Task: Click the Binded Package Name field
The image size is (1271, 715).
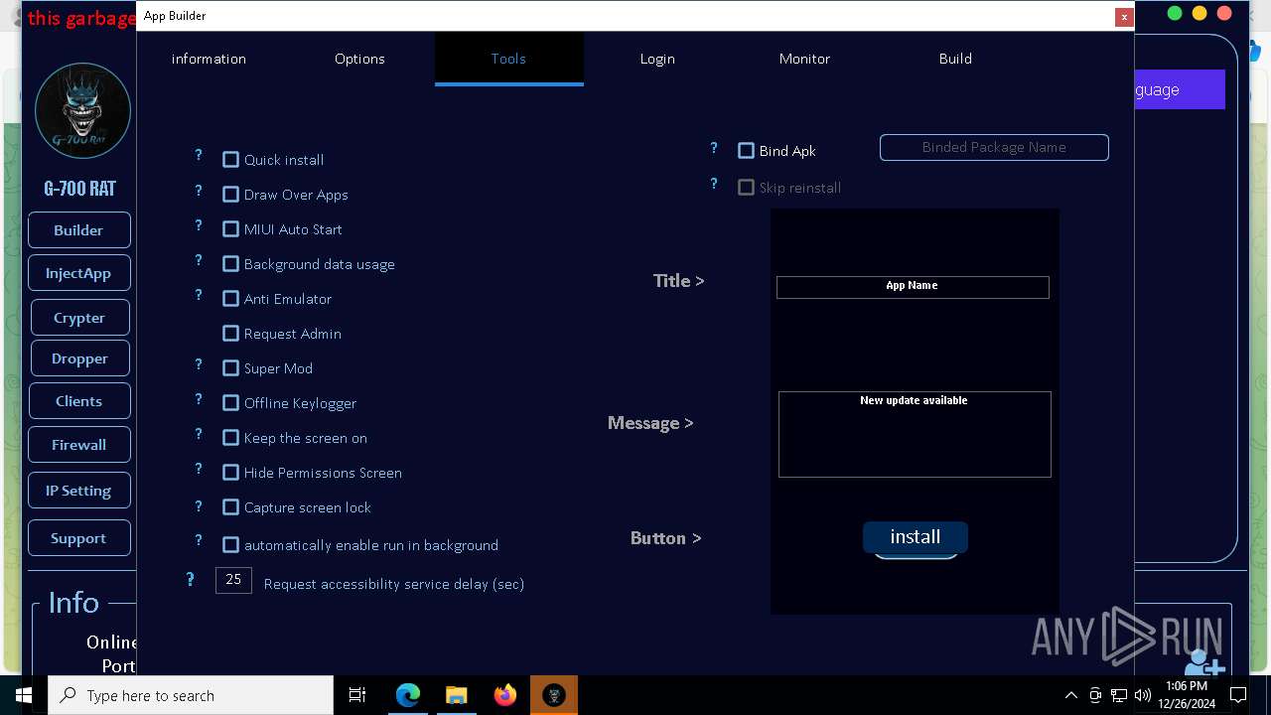Action: pyautogui.click(x=994, y=147)
